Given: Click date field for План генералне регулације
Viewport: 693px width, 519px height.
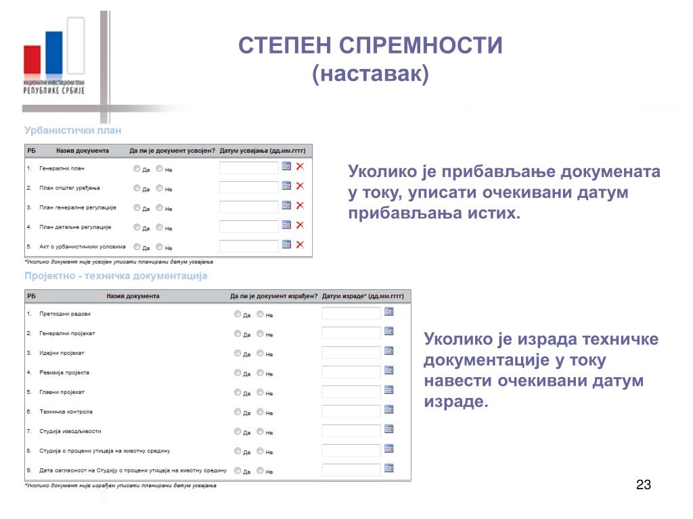Looking at the screenshot, I should [249, 207].
